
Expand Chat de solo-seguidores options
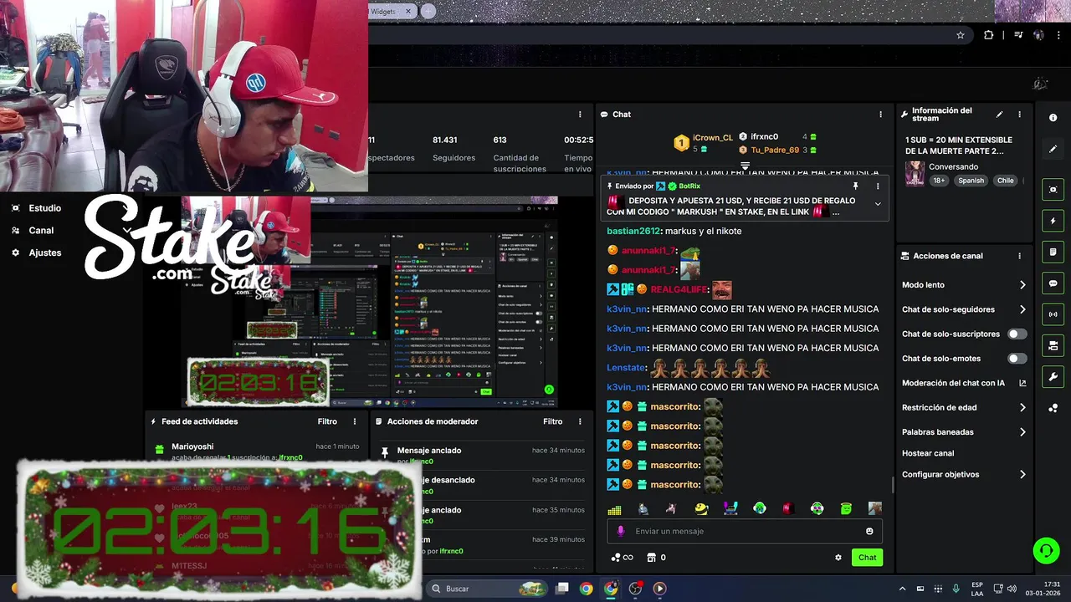(x=1022, y=309)
